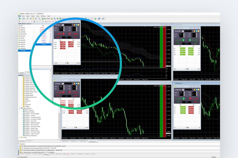Click the MACD Sample expert advisor icon
238x158 pixels.
tap(24, 110)
